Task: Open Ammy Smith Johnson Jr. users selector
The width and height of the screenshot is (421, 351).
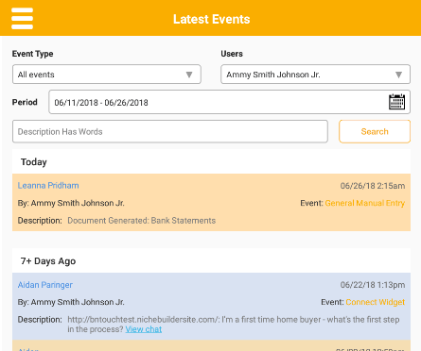Action: point(315,75)
